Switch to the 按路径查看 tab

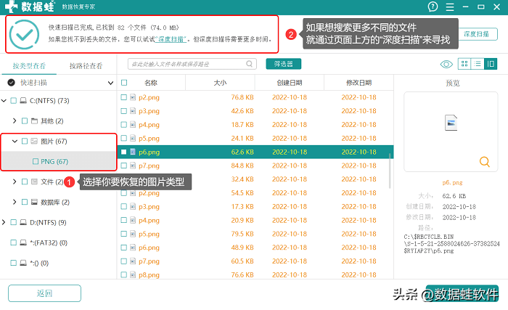(x=86, y=66)
